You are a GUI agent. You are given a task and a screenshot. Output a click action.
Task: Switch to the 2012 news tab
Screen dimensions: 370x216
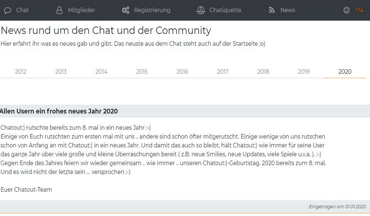(x=21, y=72)
